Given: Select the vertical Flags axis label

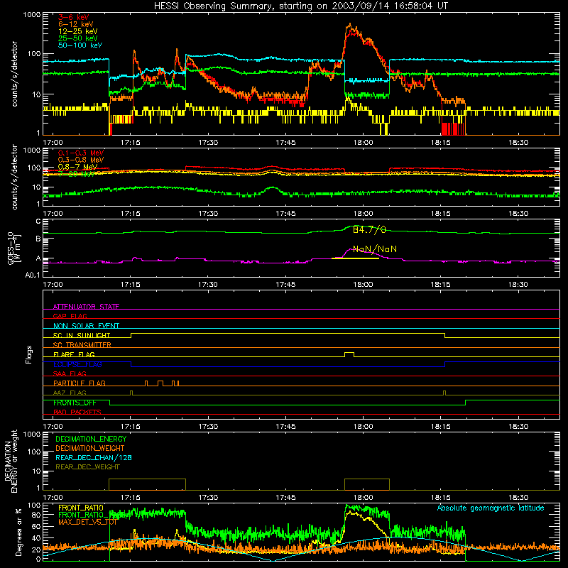Looking at the screenshot, I should [29, 354].
